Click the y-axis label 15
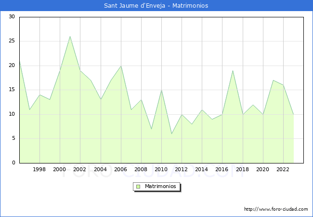The height and width of the screenshot is (217, 313). [12, 90]
